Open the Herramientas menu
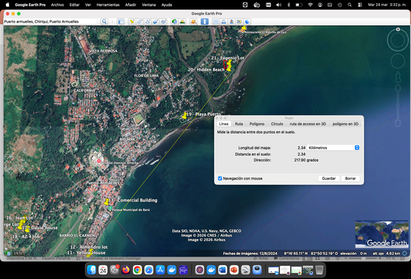The height and width of the screenshot is (279, 411). coord(108,5)
